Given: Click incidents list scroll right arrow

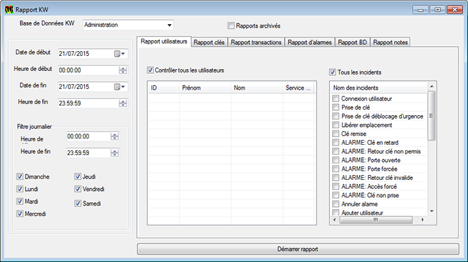Looking at the screenshot, I should (x=422, y=220).
